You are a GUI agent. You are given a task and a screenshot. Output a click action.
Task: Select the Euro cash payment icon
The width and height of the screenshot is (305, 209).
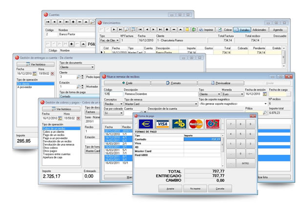click(x=146, y=124)
